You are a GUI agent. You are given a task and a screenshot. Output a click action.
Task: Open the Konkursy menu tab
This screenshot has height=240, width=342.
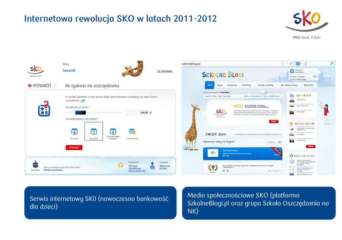click(232, 85)
